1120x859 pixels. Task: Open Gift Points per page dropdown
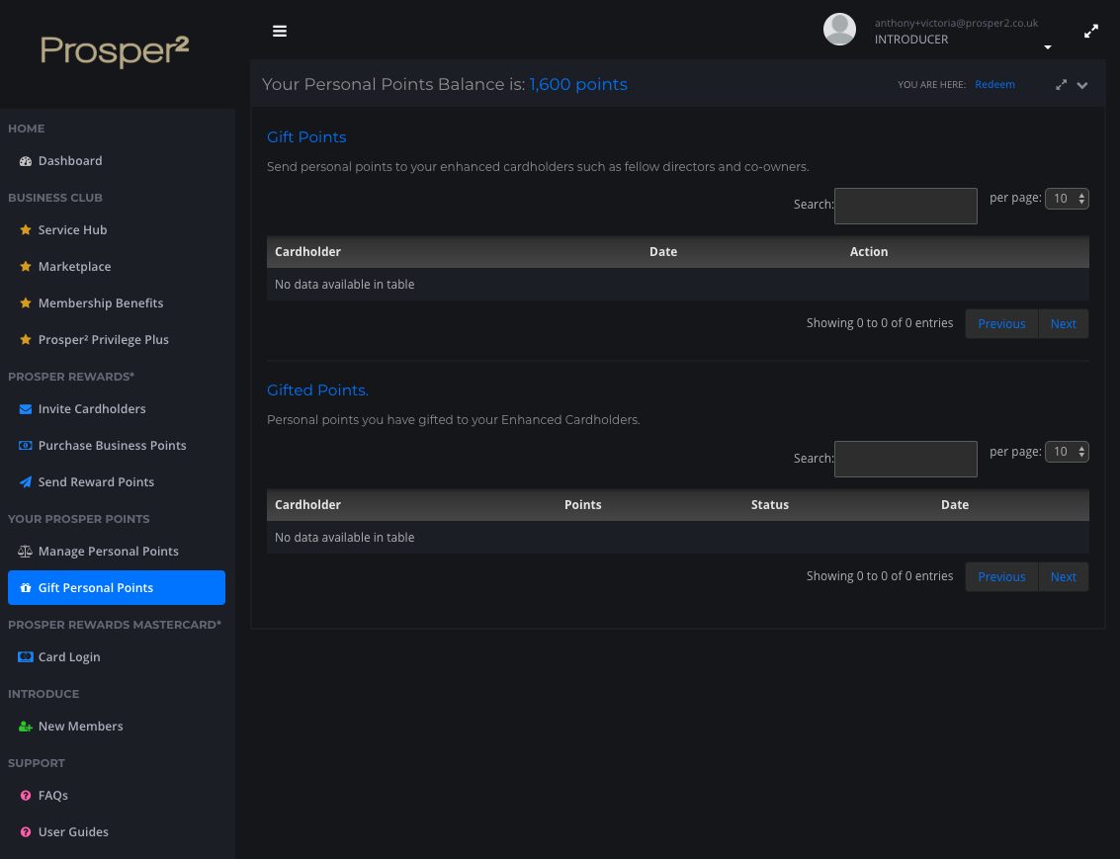coord(1067,199)
